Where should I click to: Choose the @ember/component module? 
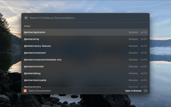point(35,53)
